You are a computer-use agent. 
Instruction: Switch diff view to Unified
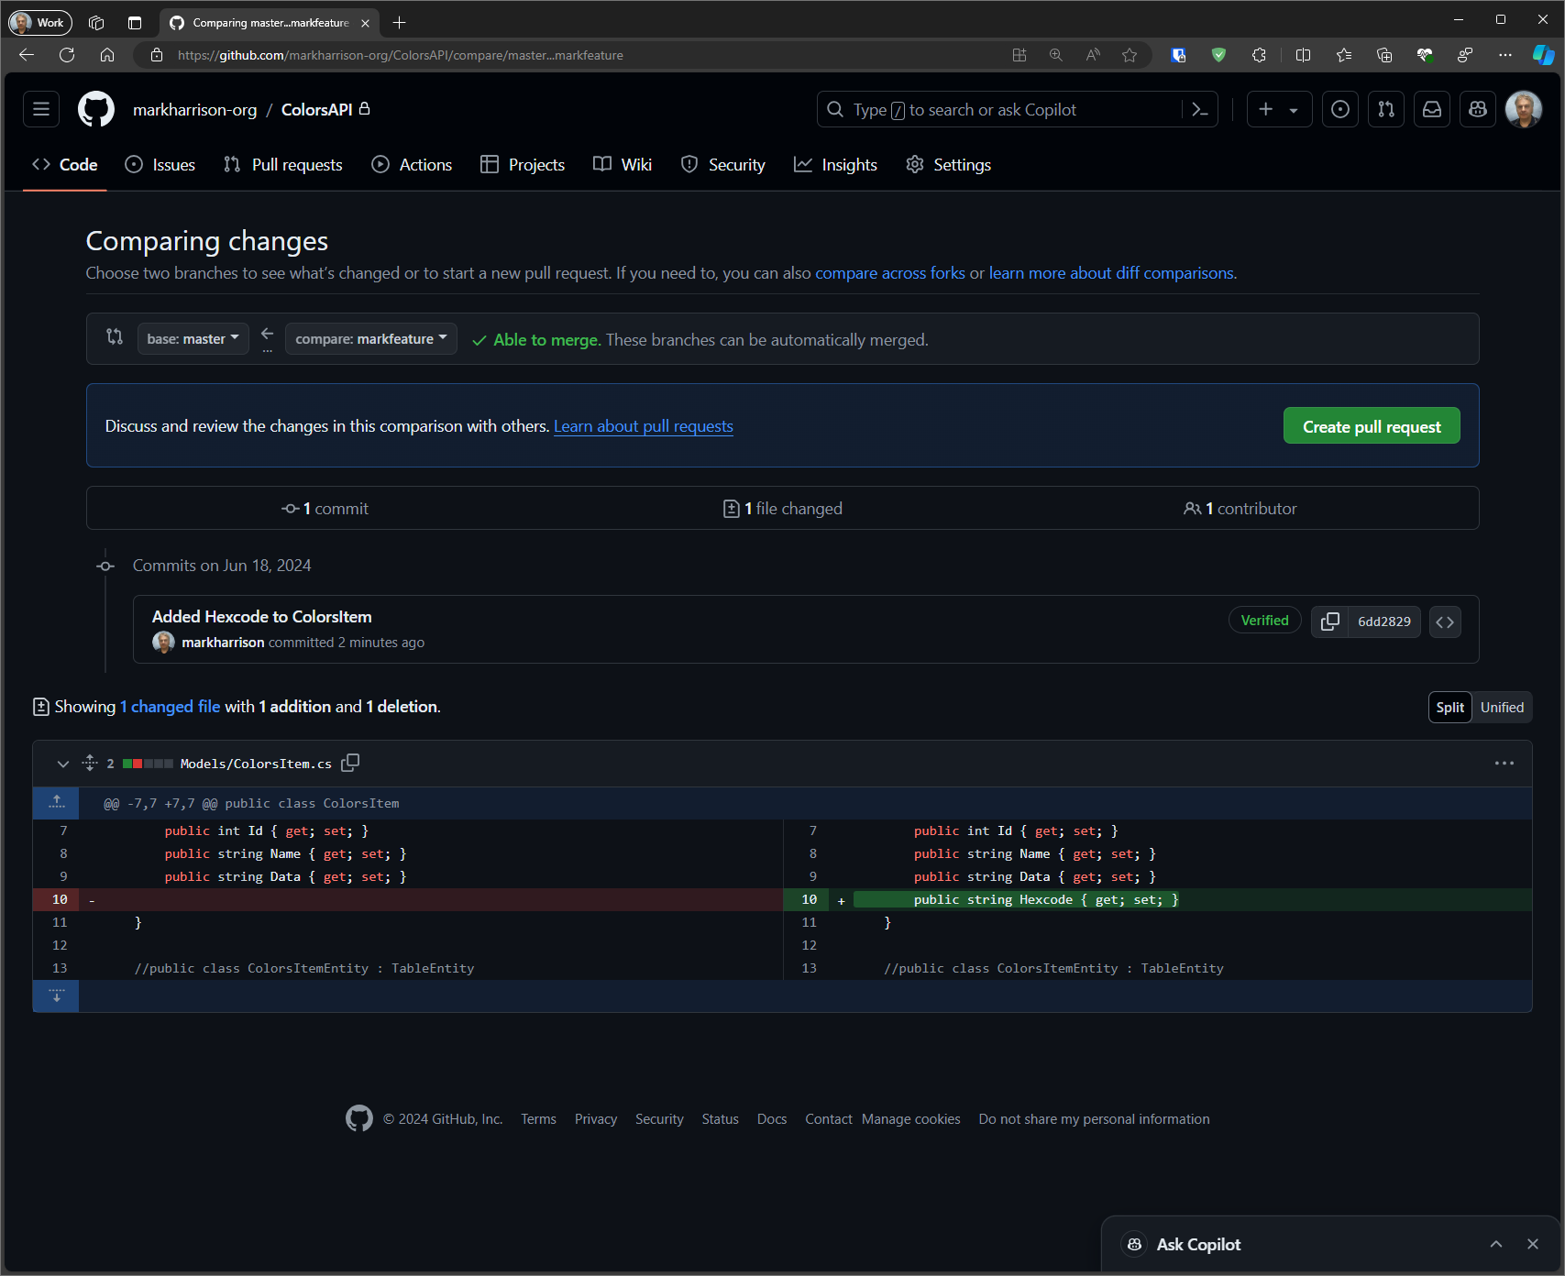[1502, 708]
